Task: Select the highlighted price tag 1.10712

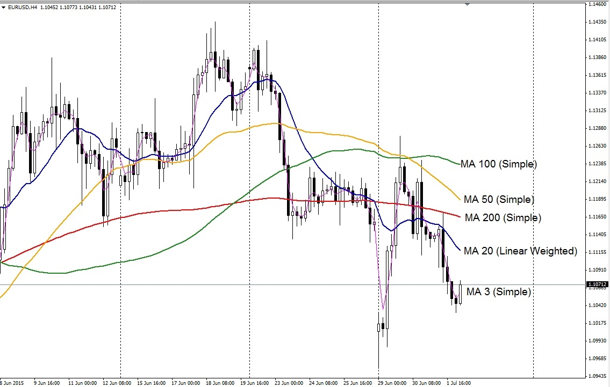Action: [596, 283]
